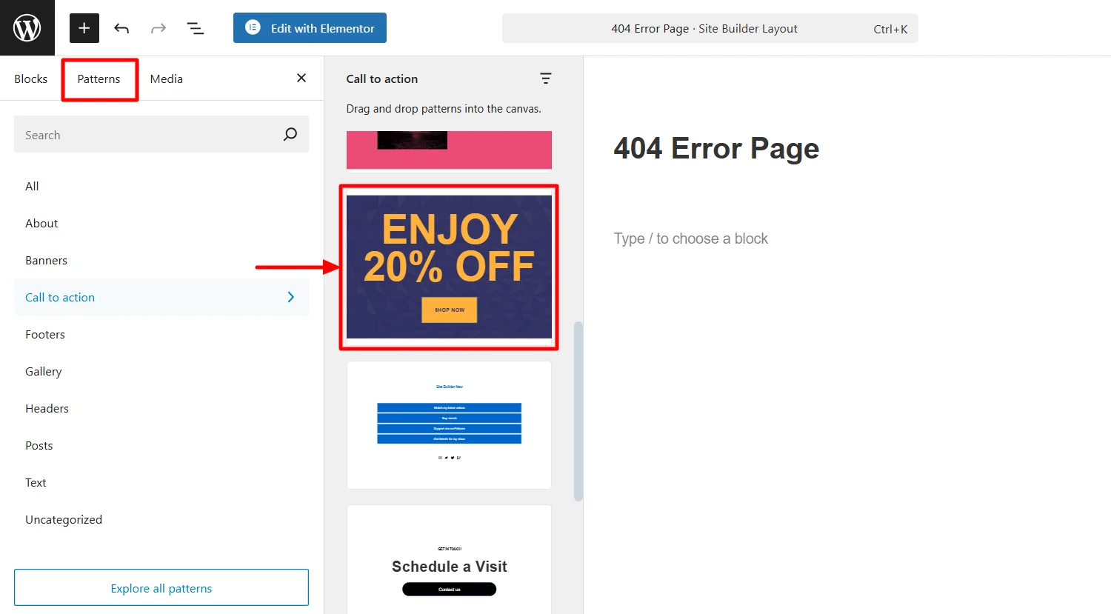Open the Call to action category
The image size is (1111, 614).
[x=161, y=297]
